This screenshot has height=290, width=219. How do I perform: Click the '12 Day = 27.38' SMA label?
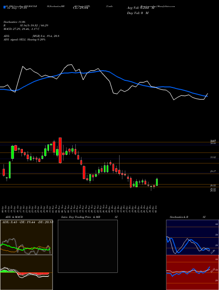[x=17, y=8]
